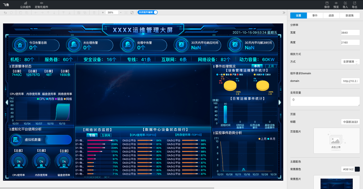Select the 本月 toggle in 事件处理情况
The height and width of the screenshot is (189, 363).
[x=257, y=66]
